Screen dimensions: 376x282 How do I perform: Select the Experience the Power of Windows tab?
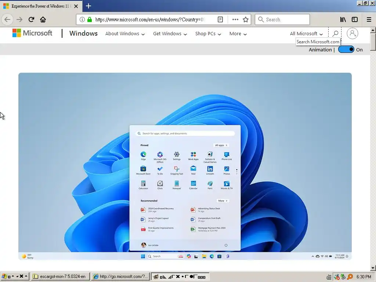(x=41, y=6)
